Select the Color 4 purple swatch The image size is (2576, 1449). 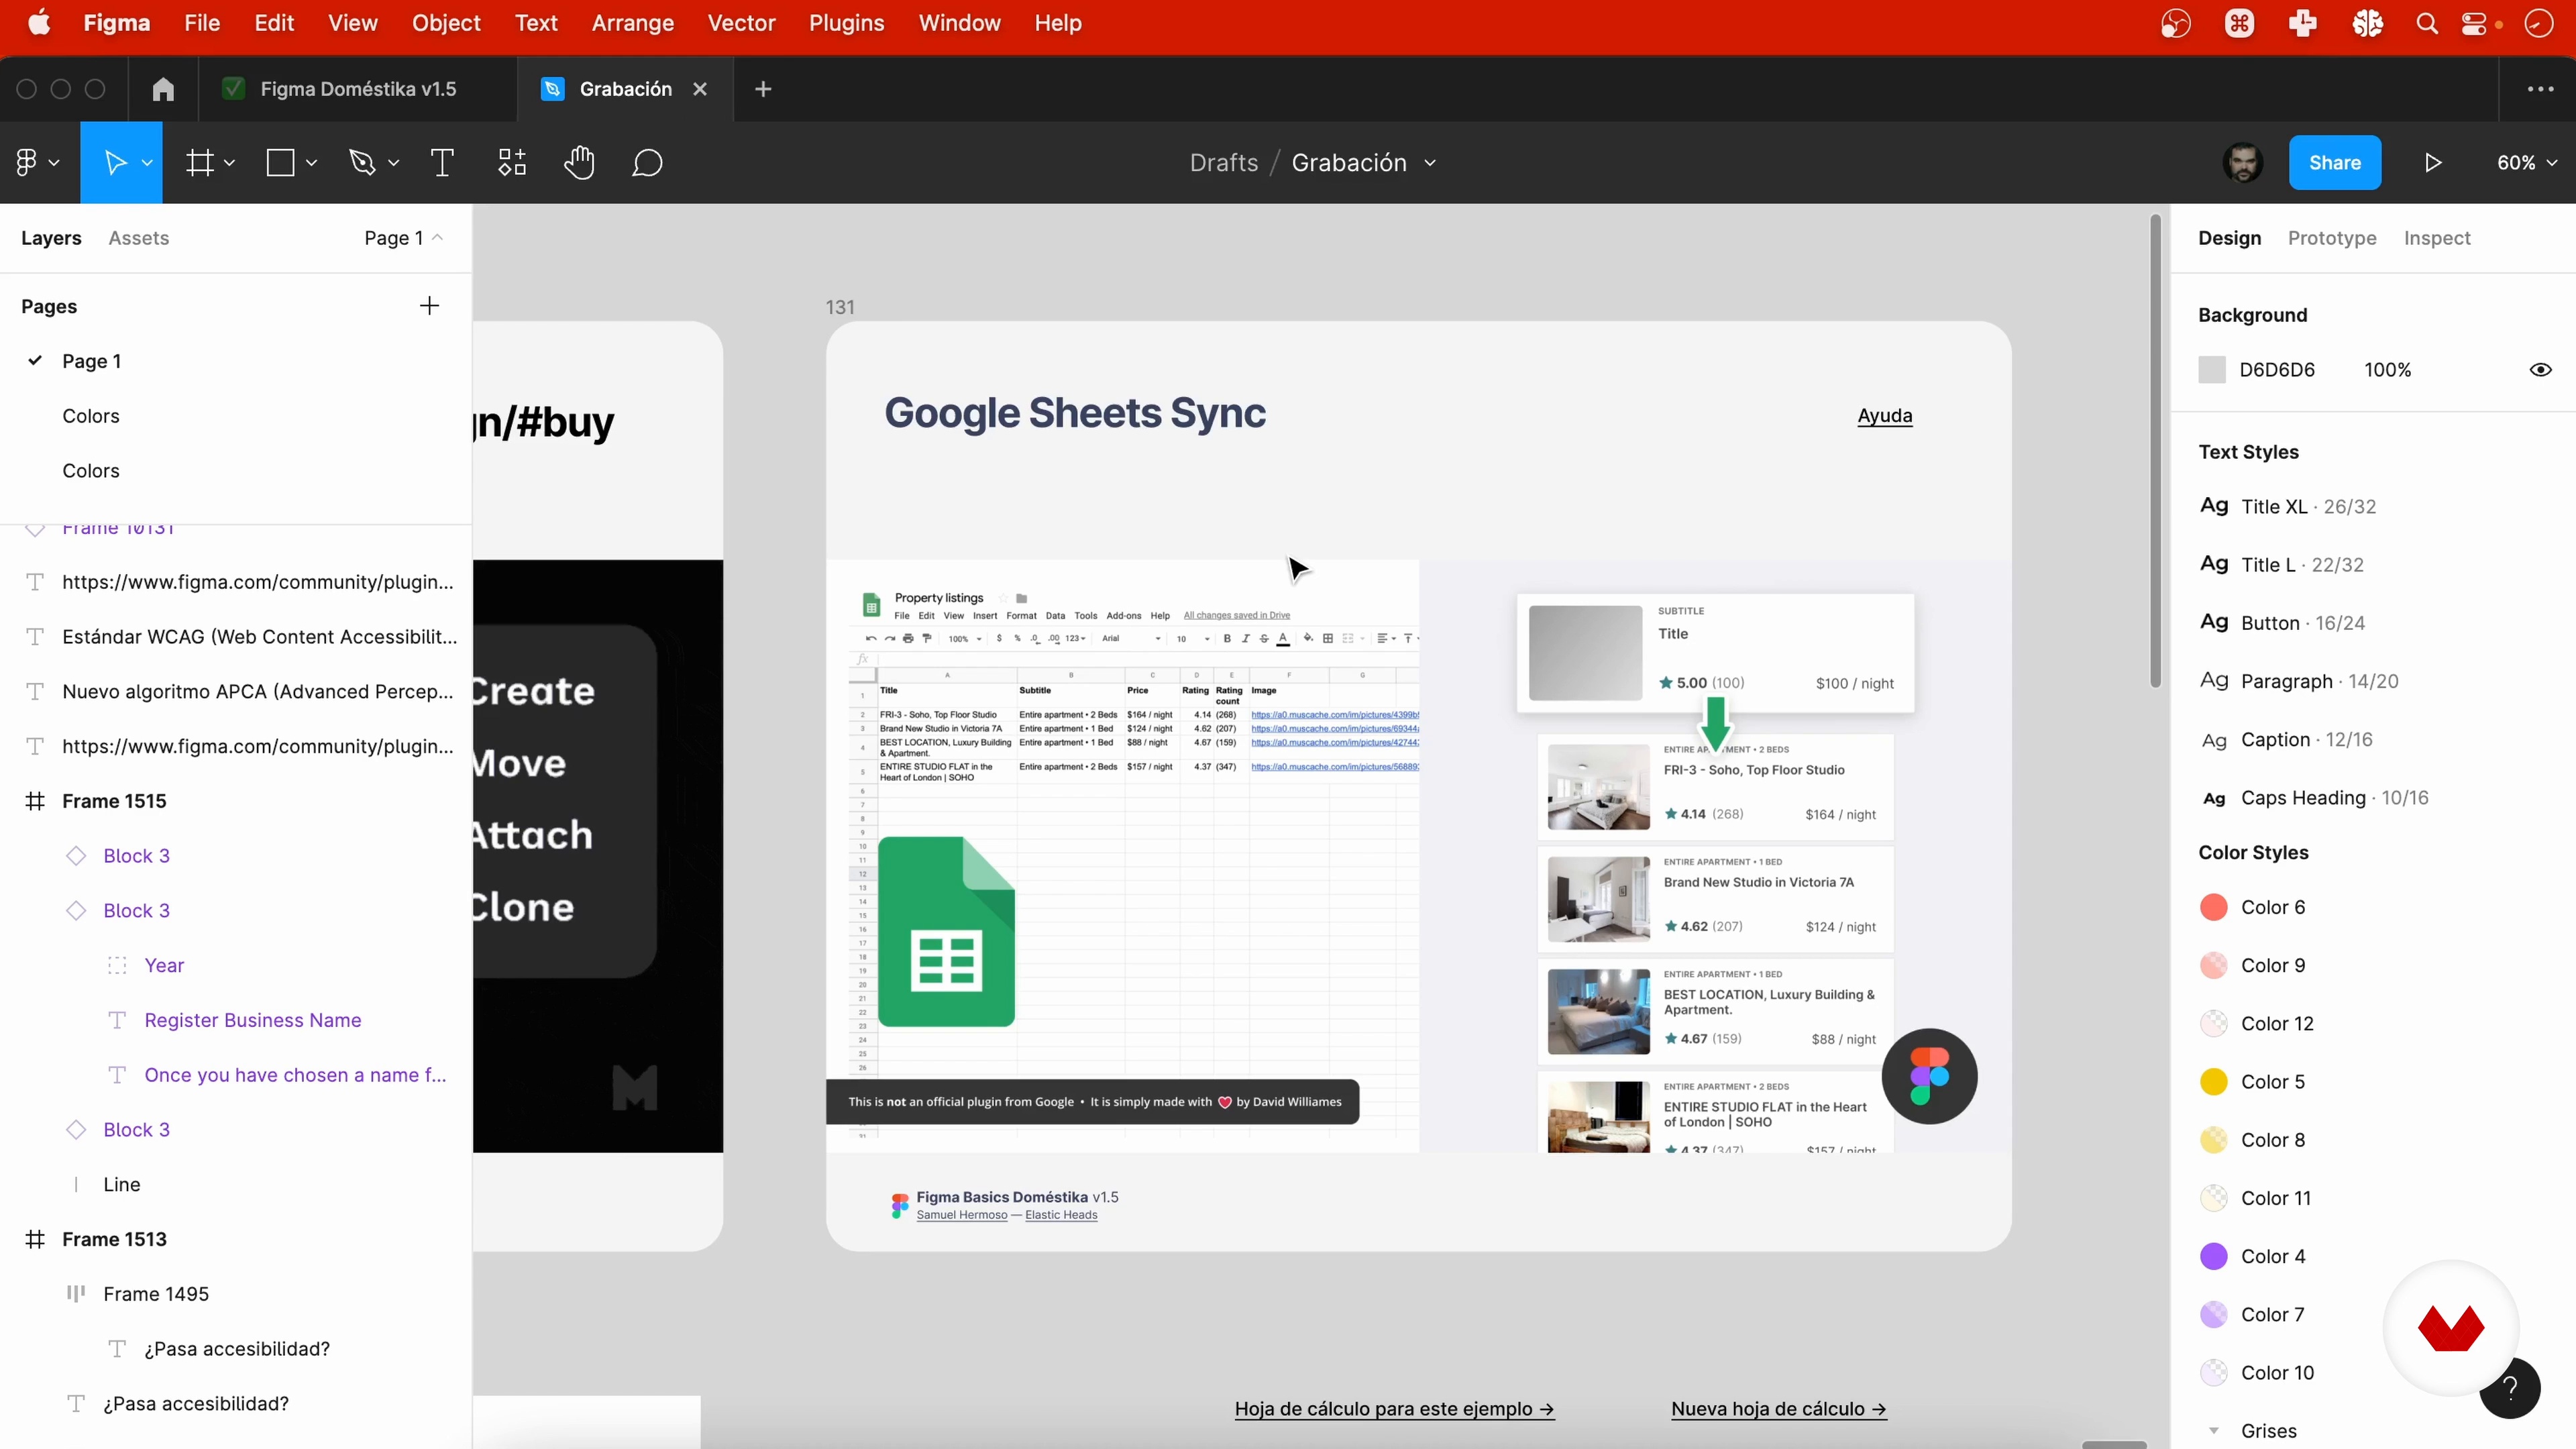pos(2214,1256)
